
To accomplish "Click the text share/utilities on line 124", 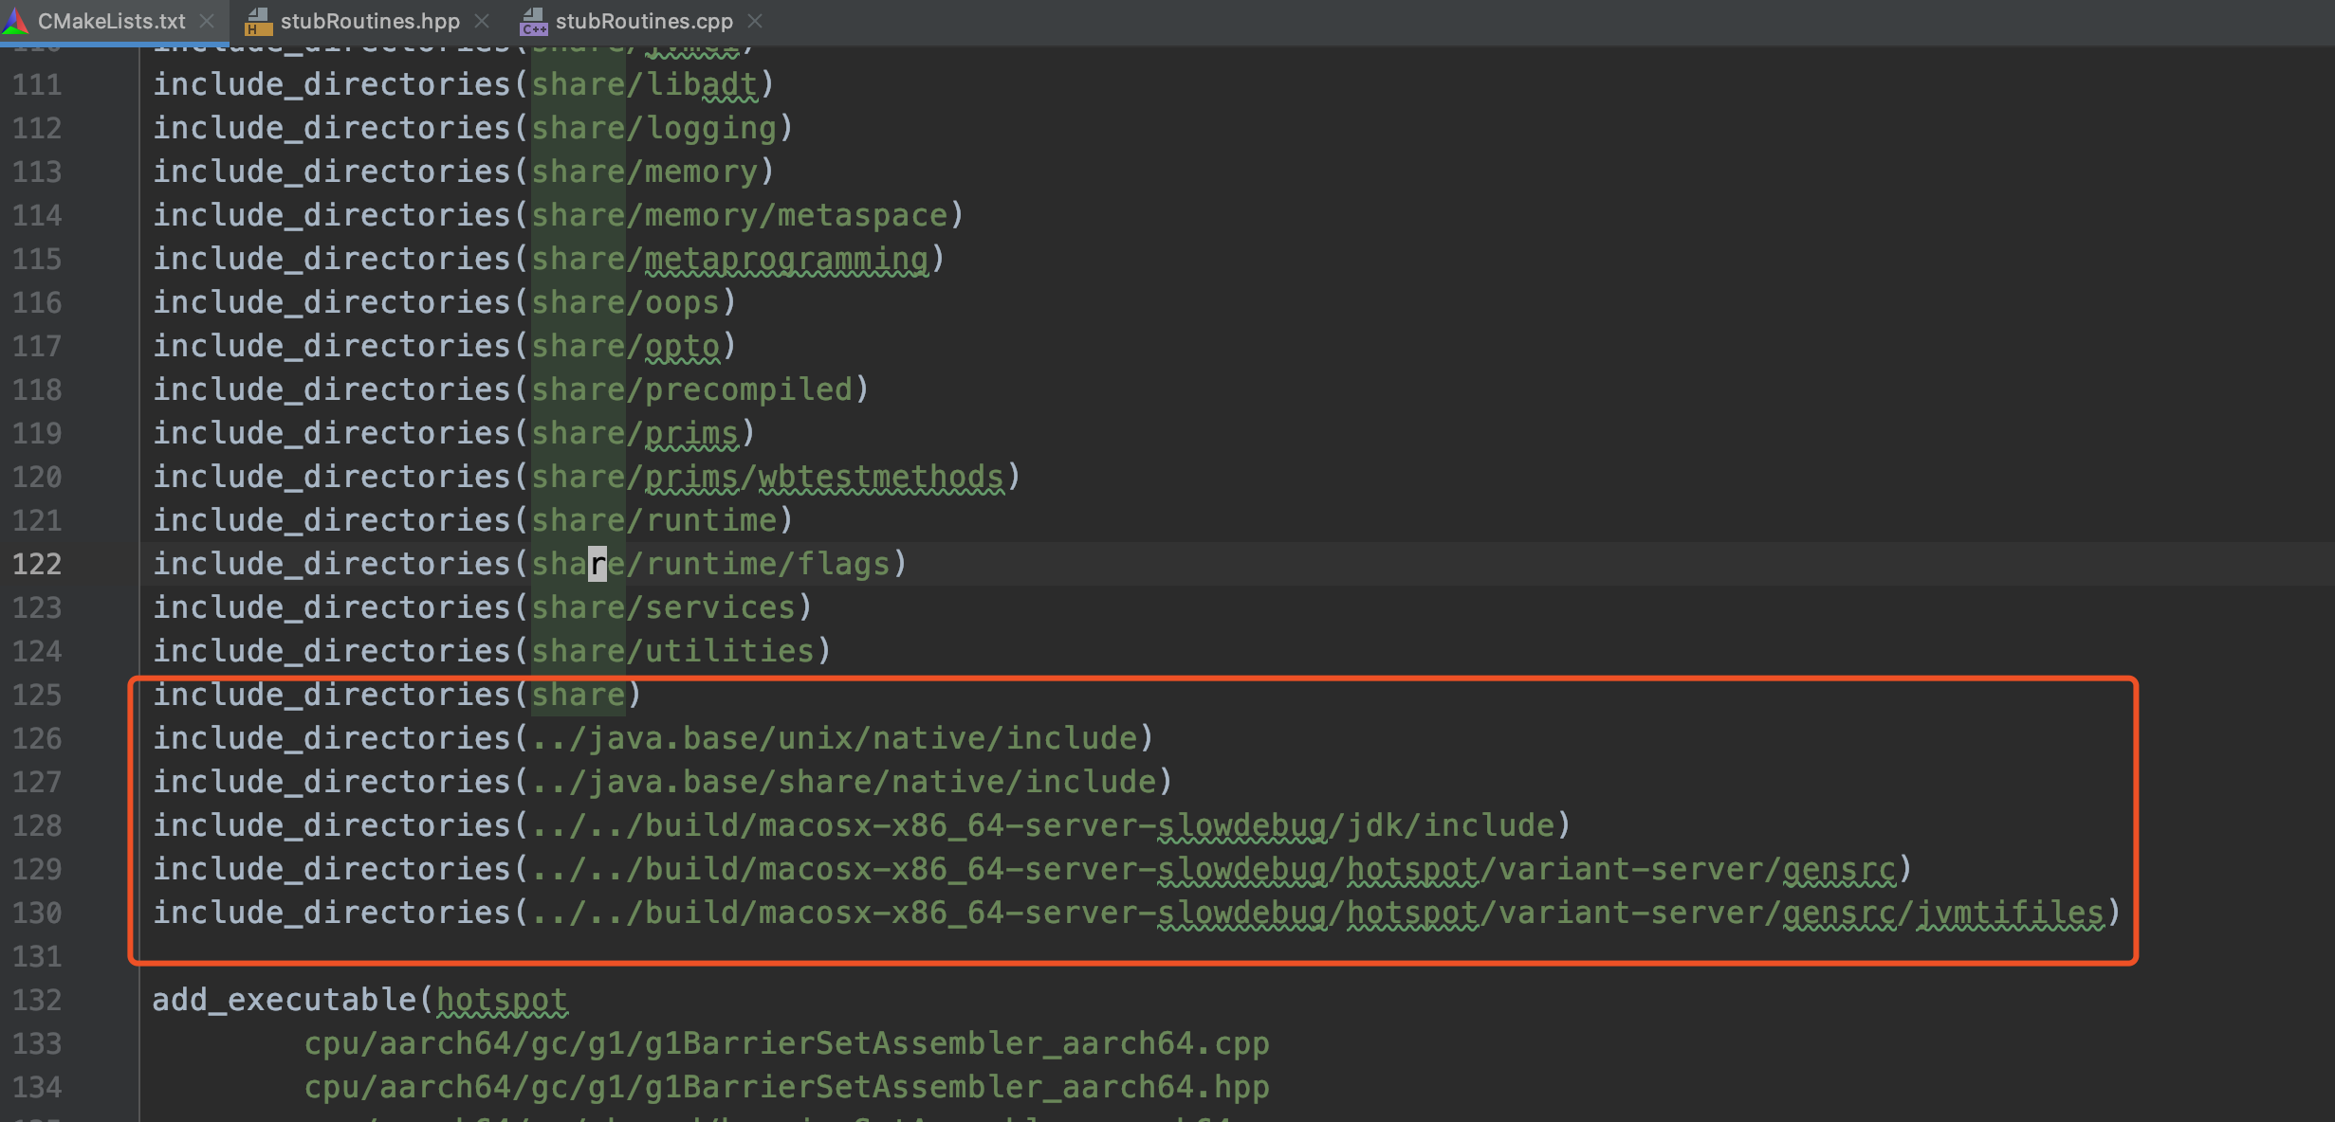I will (x=672, y=651).
